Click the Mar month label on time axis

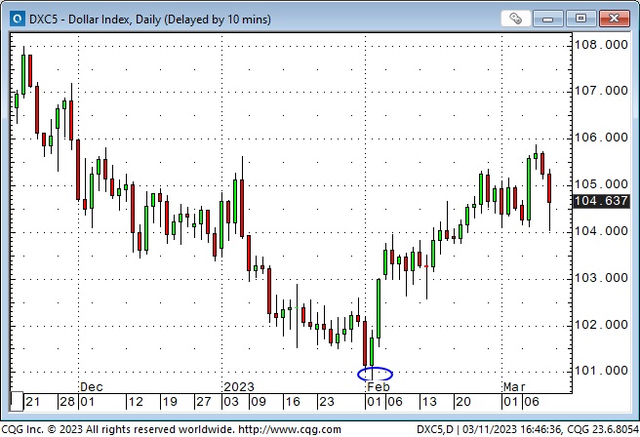514,387
